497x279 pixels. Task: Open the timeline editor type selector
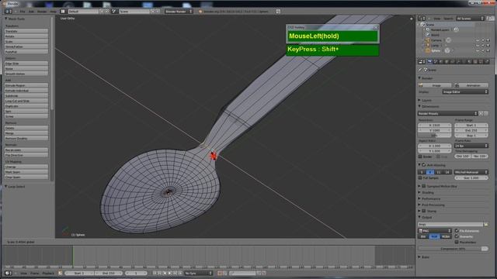pos(9,273)
